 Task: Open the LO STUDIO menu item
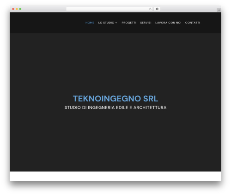click(x=106, y=23)
